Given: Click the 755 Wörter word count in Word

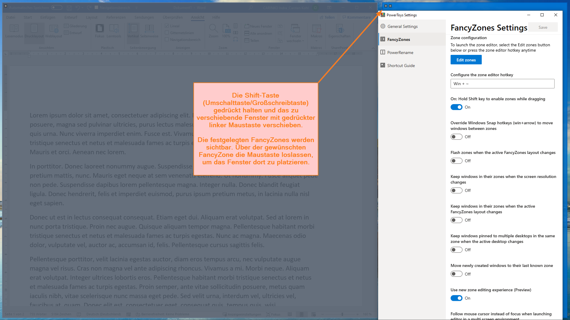Looking at the screenshot, I should click(38, 314).
